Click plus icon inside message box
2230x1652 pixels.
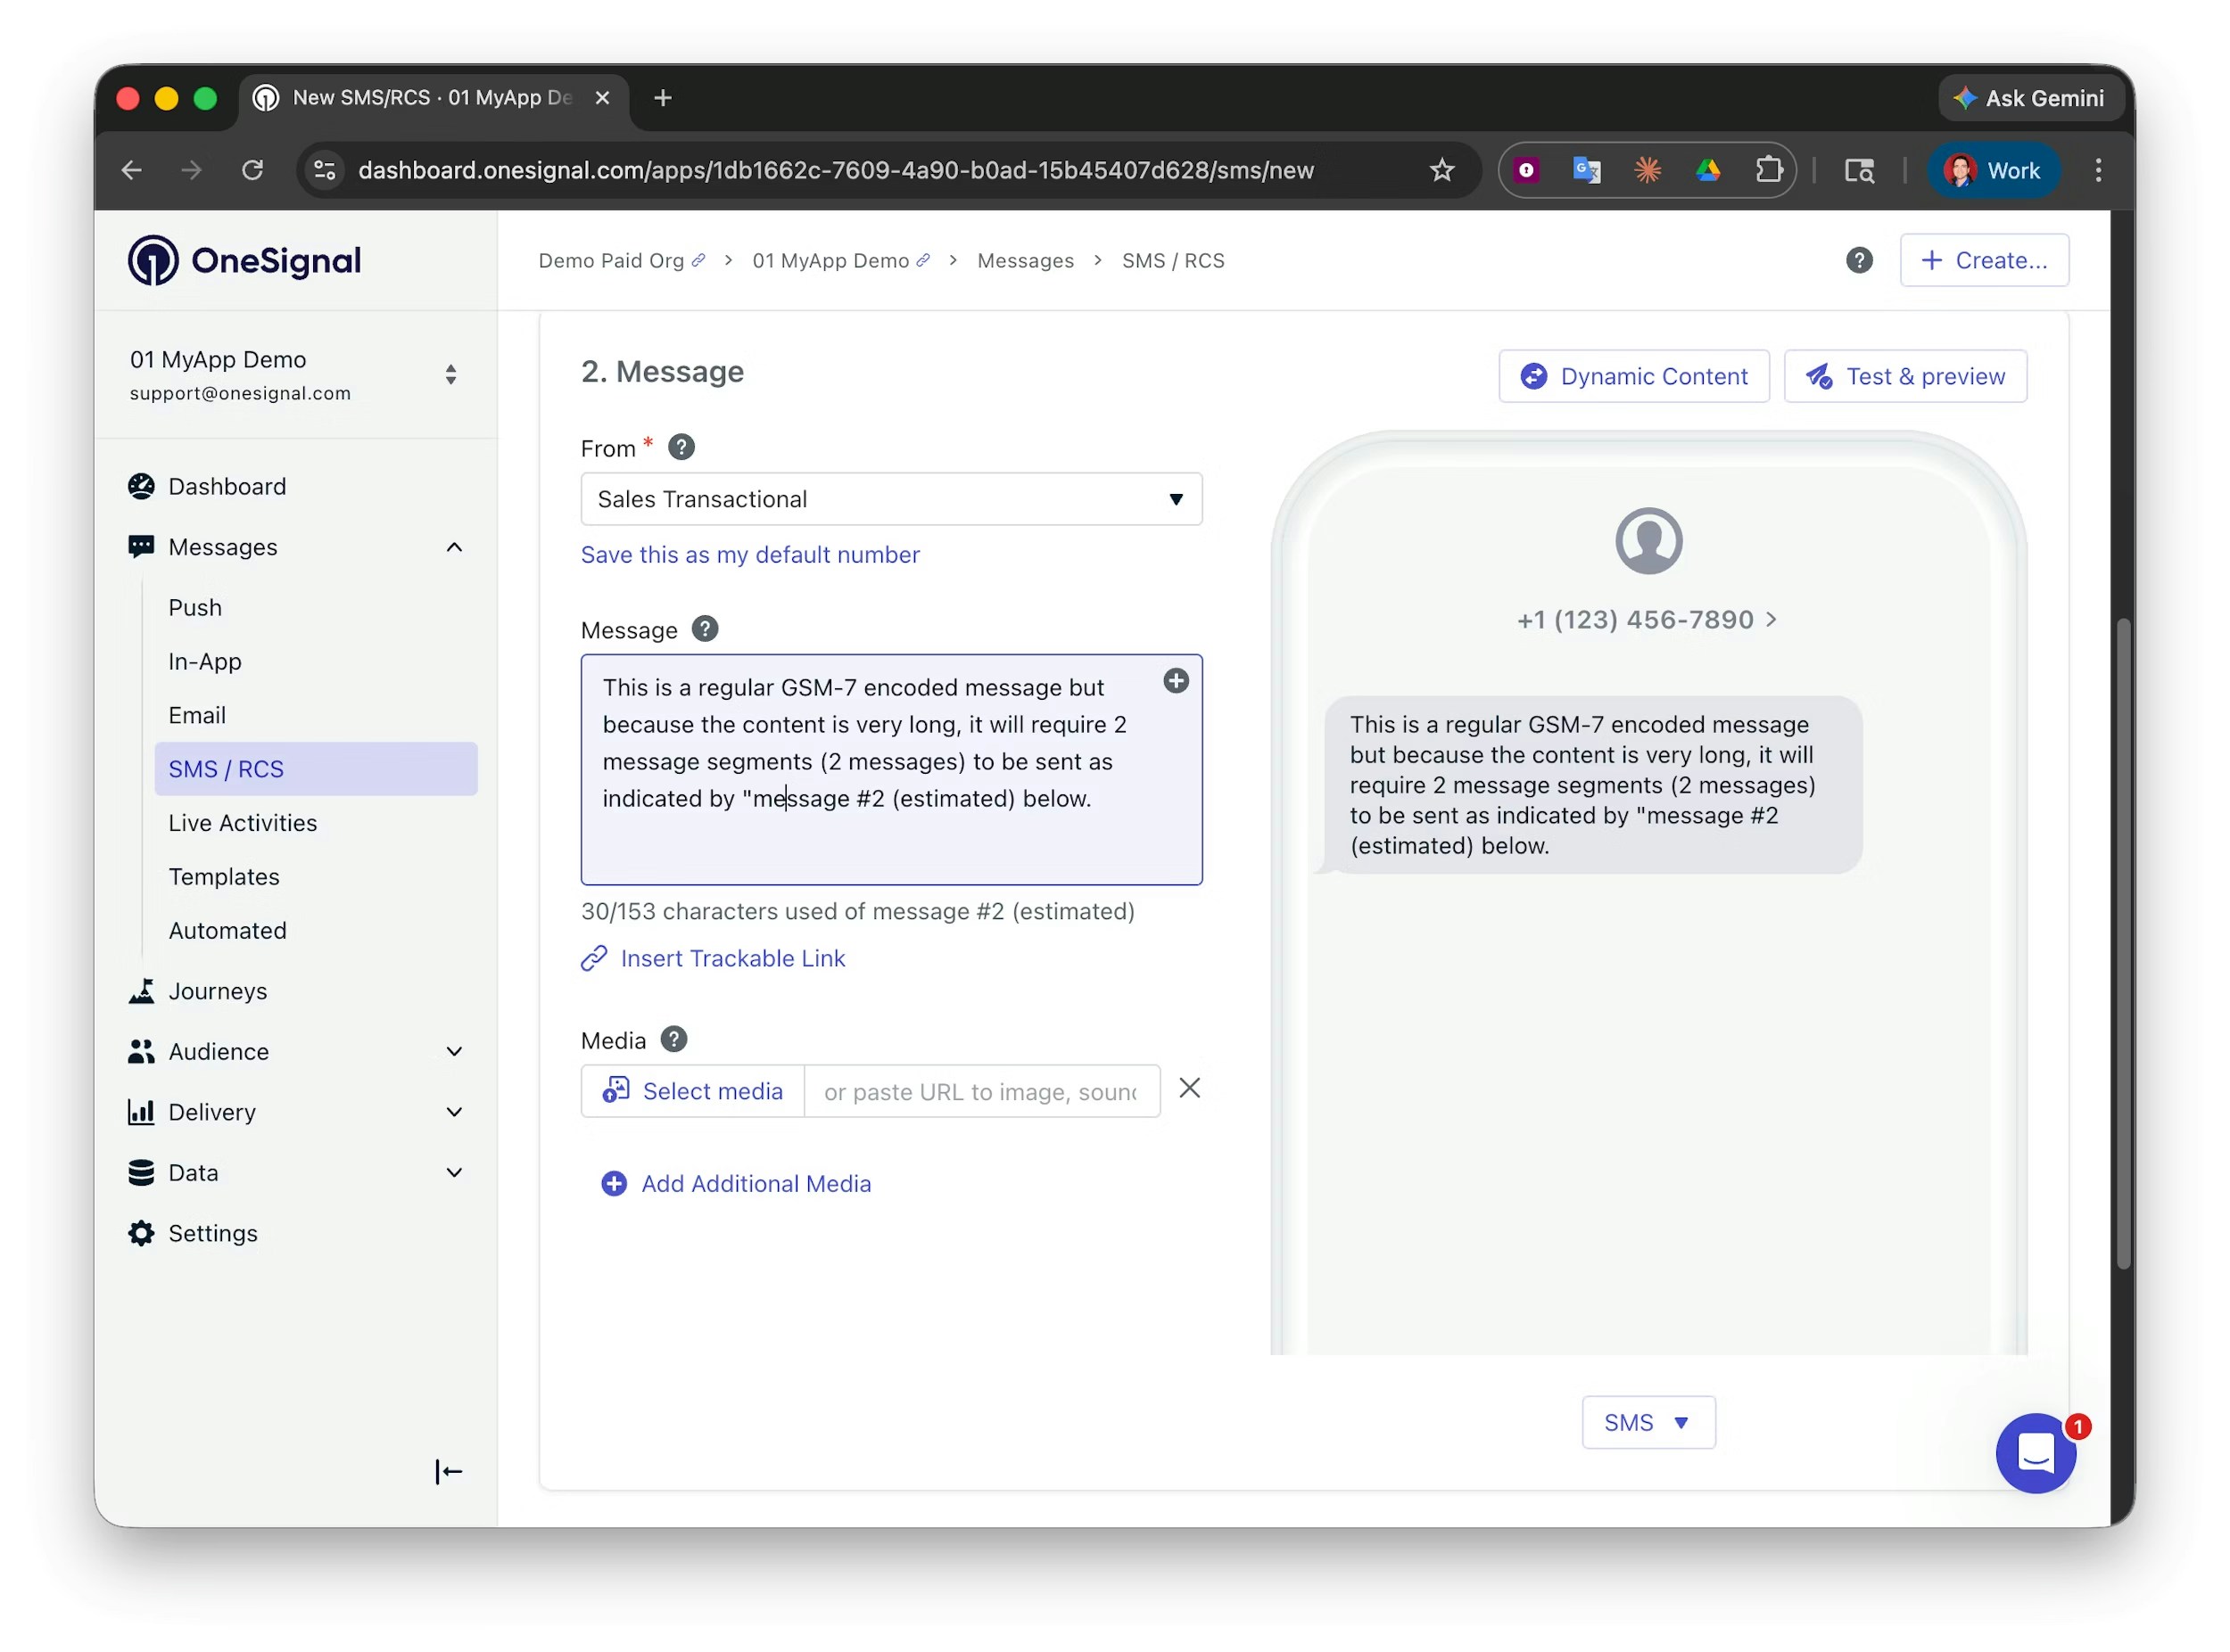1176,681
